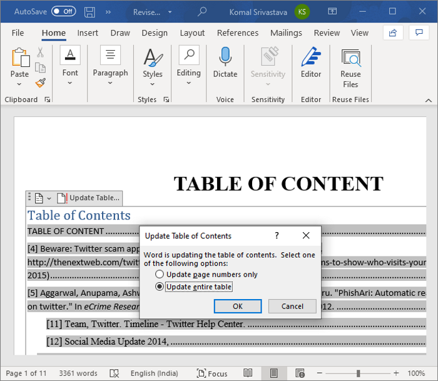Click Cancel in Update Table dialog
The height and width of the screenshot is (381, 438).
pyautogui.click(x=292, y=307)
